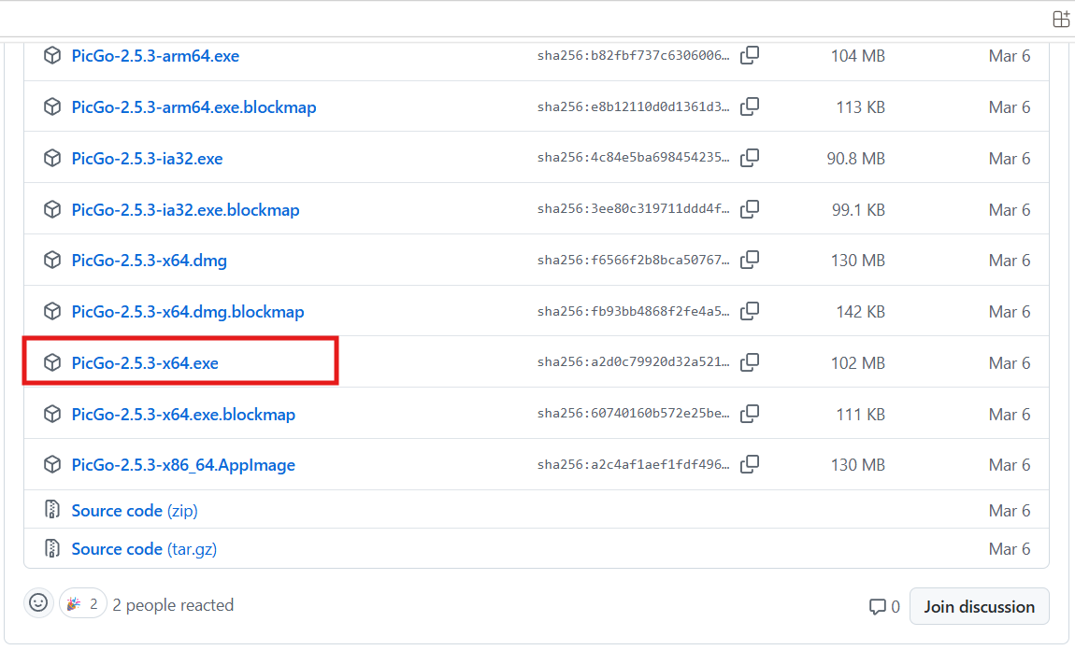Copy sha256 hash for PicGo-2.5.3-x64.exe
The width and height of the screenshot is (1075, 650).
pyautogui.click(x=750, y=361)
